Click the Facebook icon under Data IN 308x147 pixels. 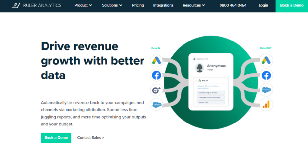pyautogui.click(x=157, y=75)
